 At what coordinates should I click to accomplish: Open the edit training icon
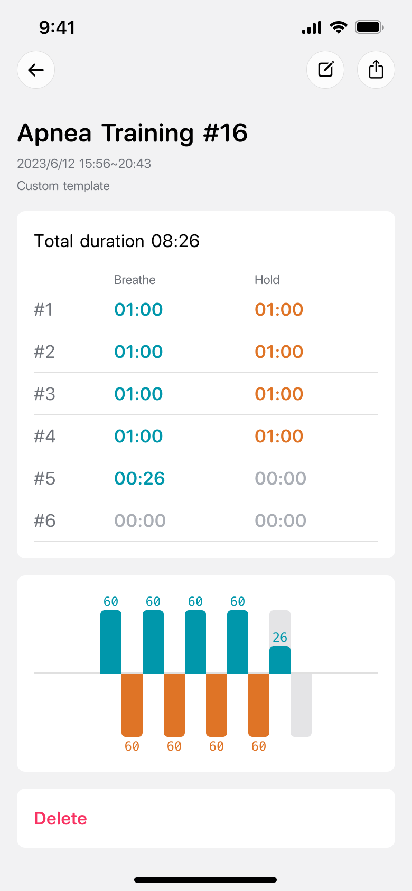[325, 70]
